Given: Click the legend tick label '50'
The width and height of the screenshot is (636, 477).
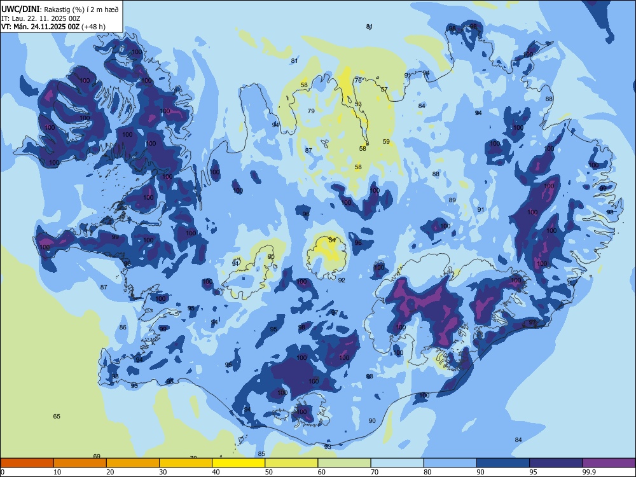Looking at the screenshot, I should pos(269,472).
